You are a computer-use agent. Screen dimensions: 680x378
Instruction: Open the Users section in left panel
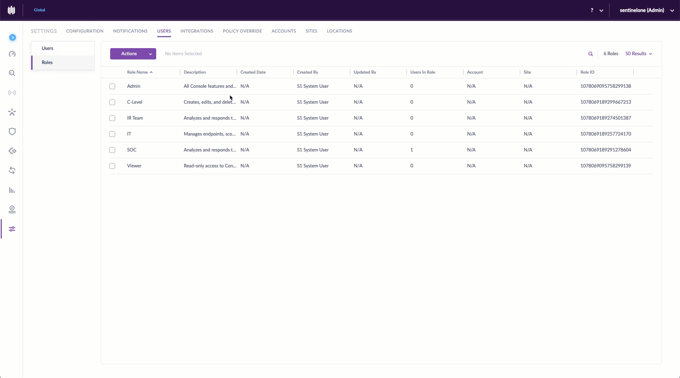point(47,48)
